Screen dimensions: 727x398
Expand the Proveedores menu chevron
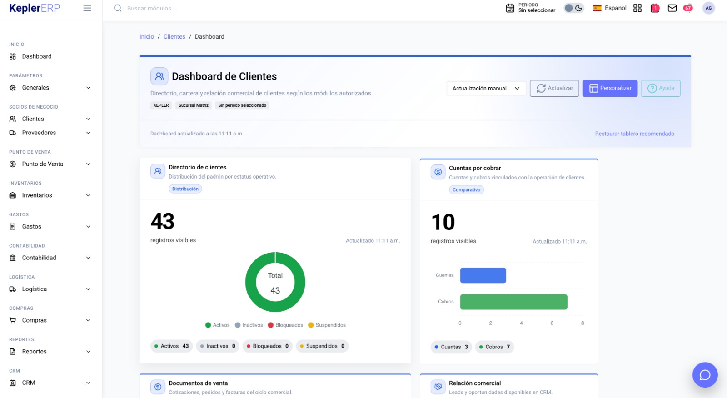[x=88, y=133]
